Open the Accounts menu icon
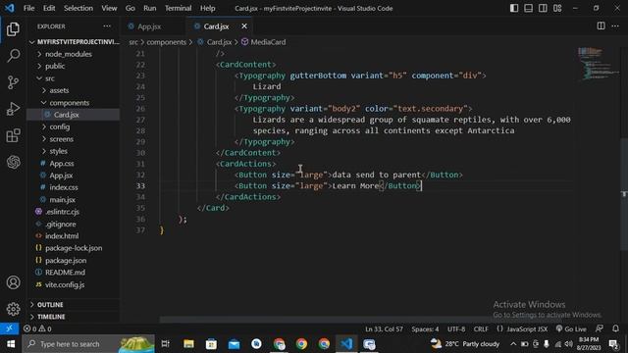The height and width of the screenshot is (353, 628). pyautogui.click(x=13, y=282)
